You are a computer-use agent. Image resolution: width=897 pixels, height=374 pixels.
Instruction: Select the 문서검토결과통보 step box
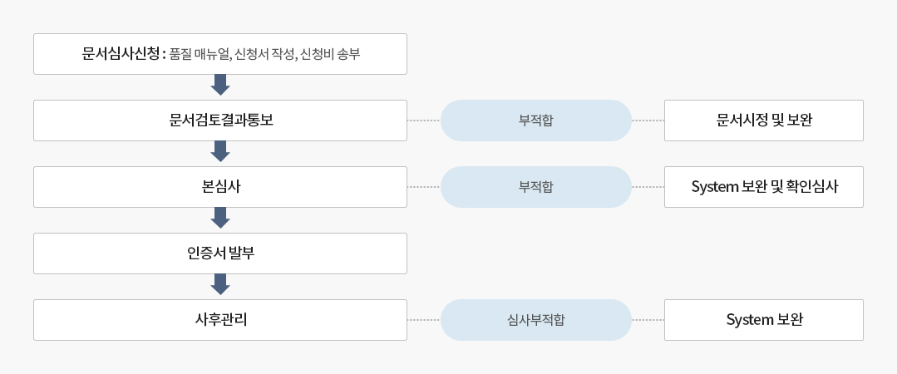pos(220,121)
